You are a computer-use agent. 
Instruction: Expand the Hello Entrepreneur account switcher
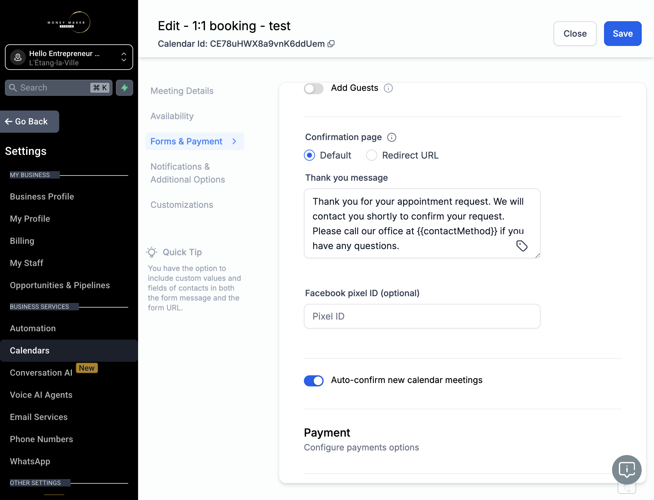[x=69, y=57]
